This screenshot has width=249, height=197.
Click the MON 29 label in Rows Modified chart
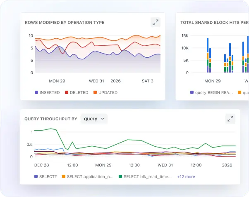pos(57,81)
